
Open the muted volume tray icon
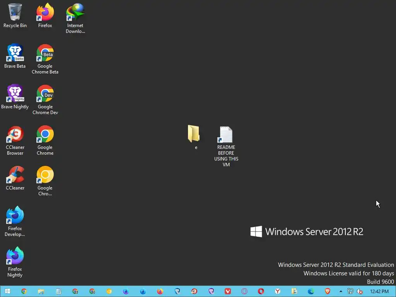(360, 292)
